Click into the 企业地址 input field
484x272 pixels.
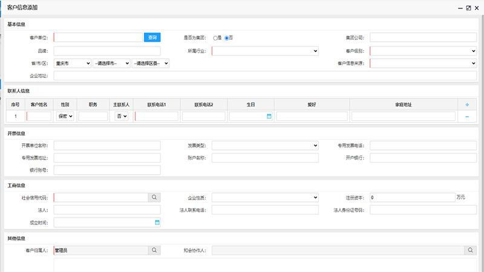tap(265, 76)
